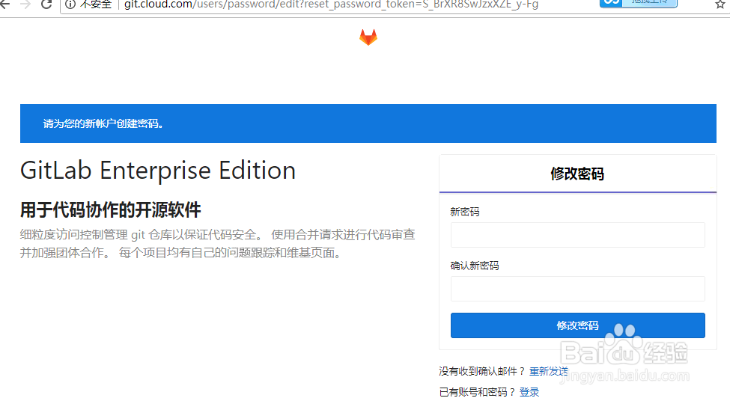Click the browser back arrow
Screen dimensions: 730x401
coord(4,4)
